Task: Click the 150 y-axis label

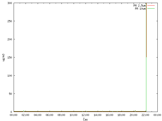Action: tap(10, 57)
